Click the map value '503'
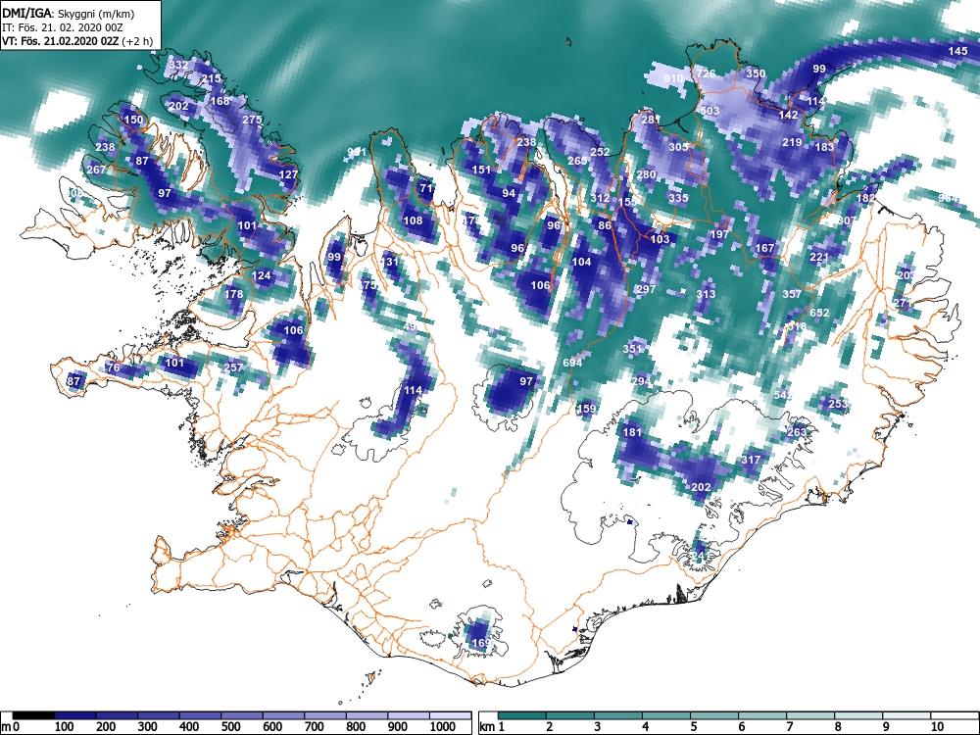 (710, 111)
